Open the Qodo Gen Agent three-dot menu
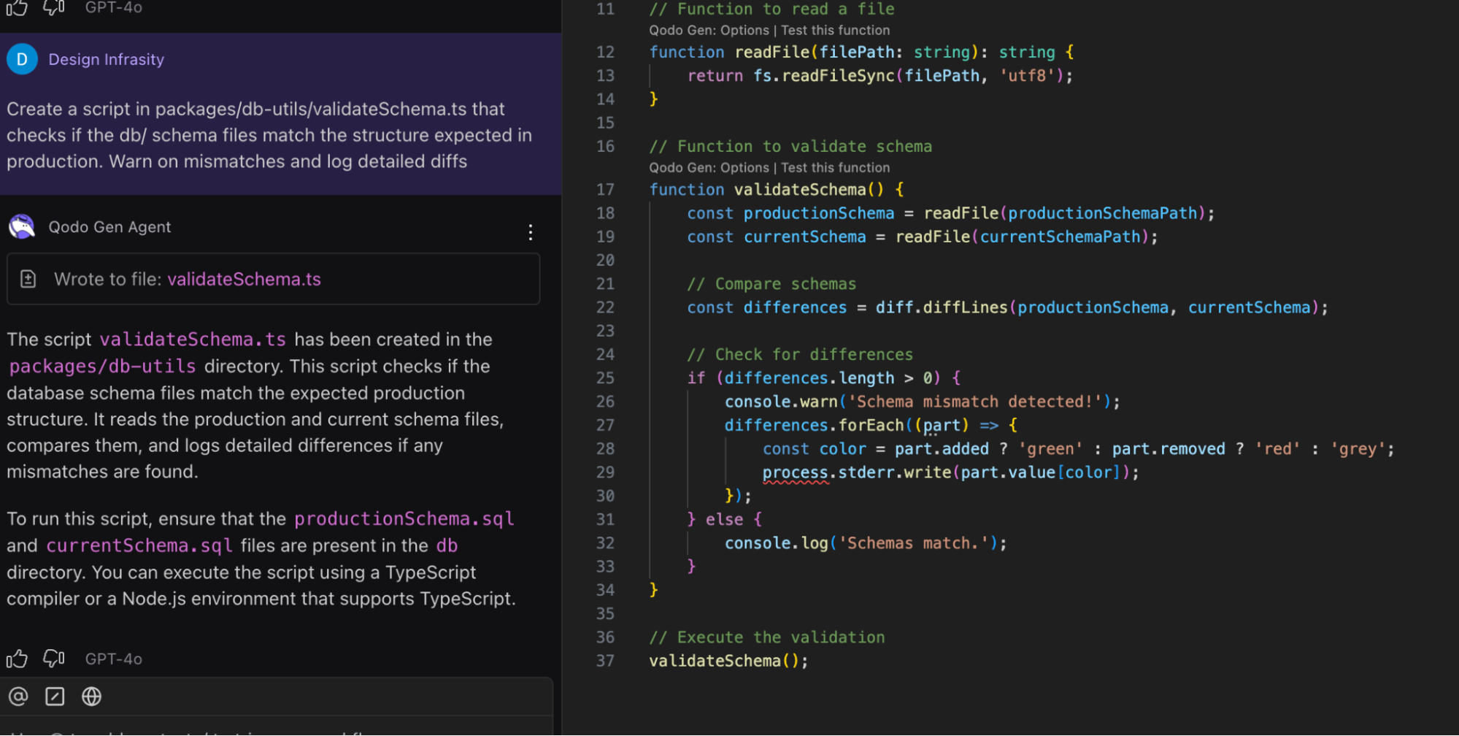Image resolution: width=1459 pixels, height=736 pixels. click(531, 232)
